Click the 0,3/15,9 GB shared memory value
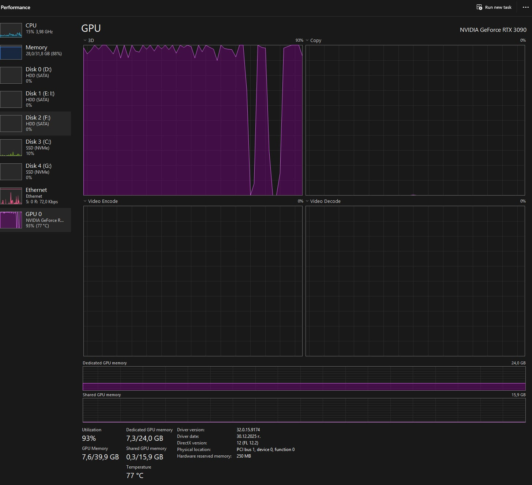 click(x=145, y=457)
